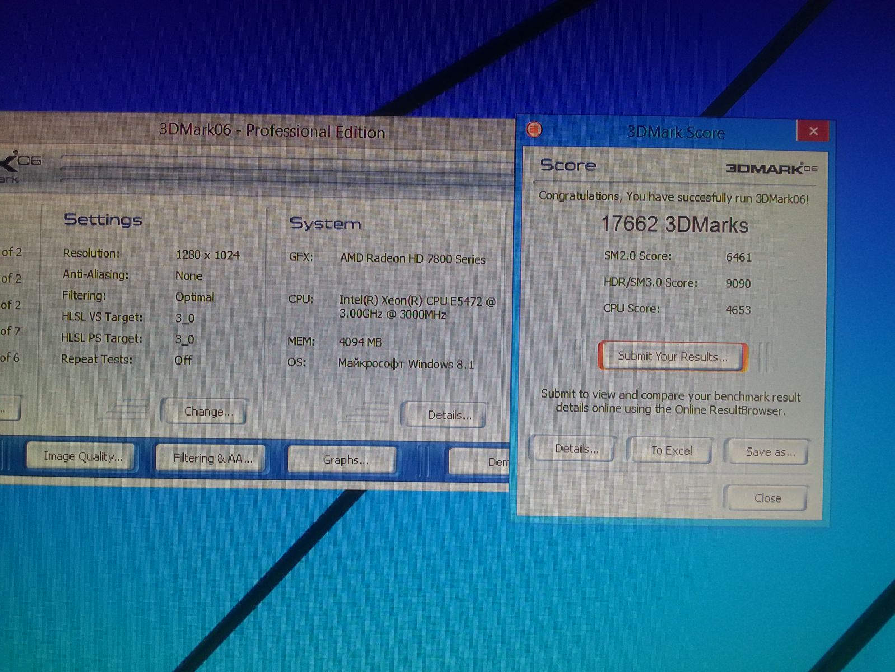Click the 3DMark06 logo in main window
Viewport: 895px width, 672px height.
tap(20, 165)
